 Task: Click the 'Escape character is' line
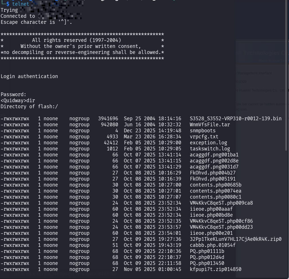coord(36,22)
